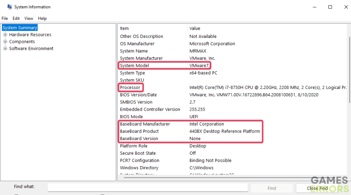Click the vertical scrollbar of the details pane
Image resolution: width=351 pixels, height=195 pixels.
coord(349,70)
